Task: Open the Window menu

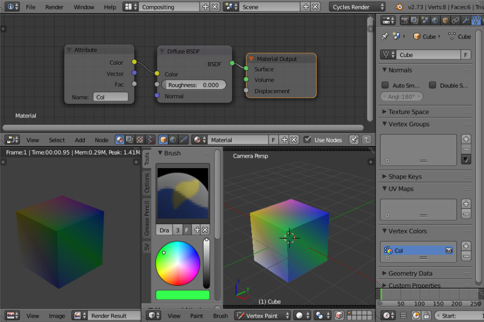Action: pos(84,7)
